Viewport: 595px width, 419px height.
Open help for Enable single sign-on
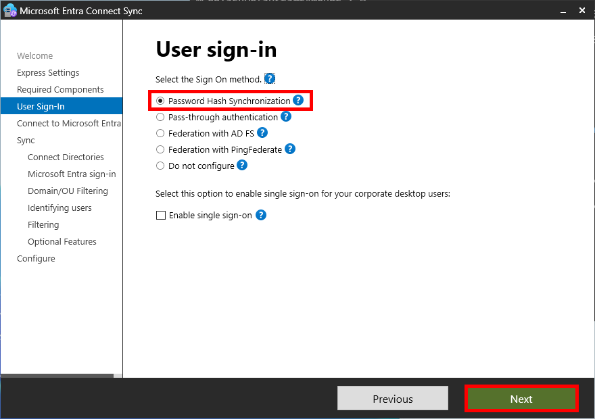(261, 216)
